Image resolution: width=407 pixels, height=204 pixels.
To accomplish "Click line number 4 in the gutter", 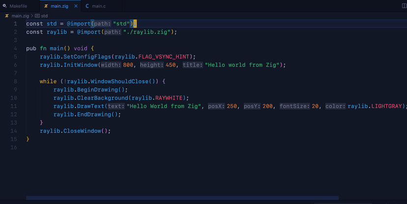I will point(15,48).
